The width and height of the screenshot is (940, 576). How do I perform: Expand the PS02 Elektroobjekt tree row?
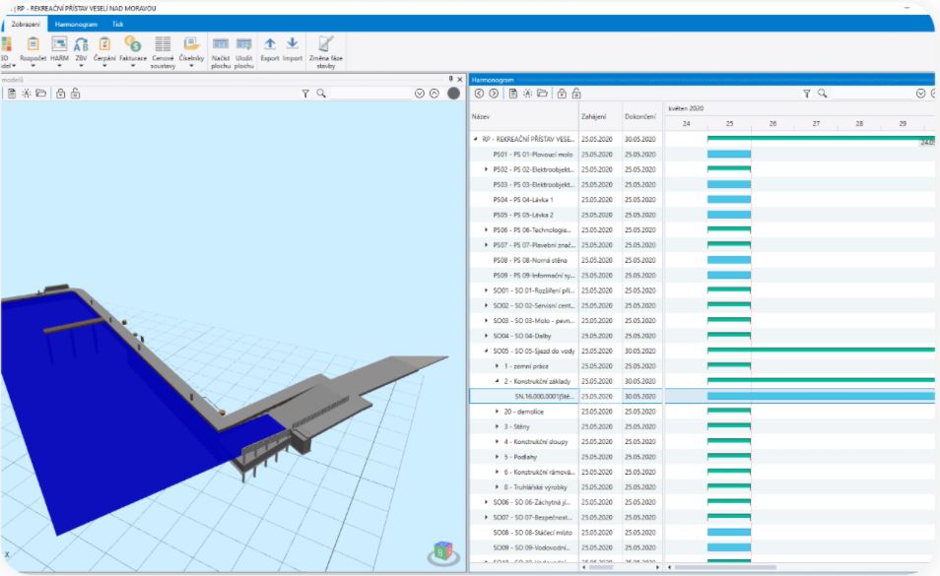coord(487,169)
